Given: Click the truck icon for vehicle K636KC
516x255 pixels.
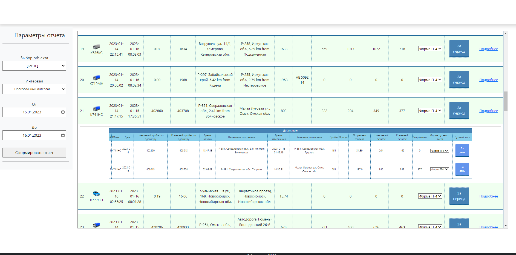Looking at the screenshot, I should [96, 47].
